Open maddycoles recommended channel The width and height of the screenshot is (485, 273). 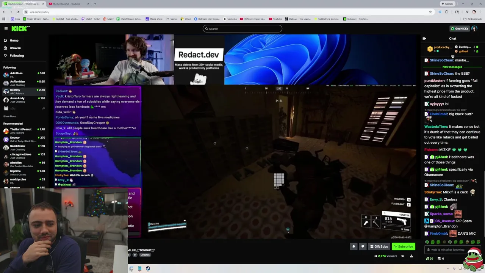click(23, 181)
